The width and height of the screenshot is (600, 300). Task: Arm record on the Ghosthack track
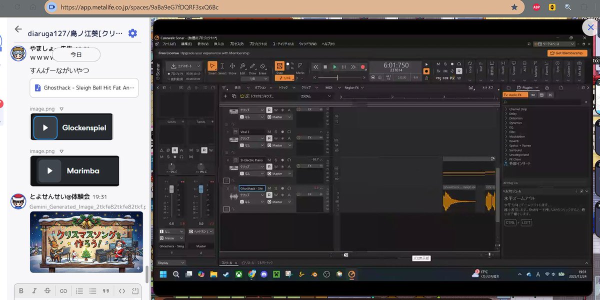coord(282,188)
